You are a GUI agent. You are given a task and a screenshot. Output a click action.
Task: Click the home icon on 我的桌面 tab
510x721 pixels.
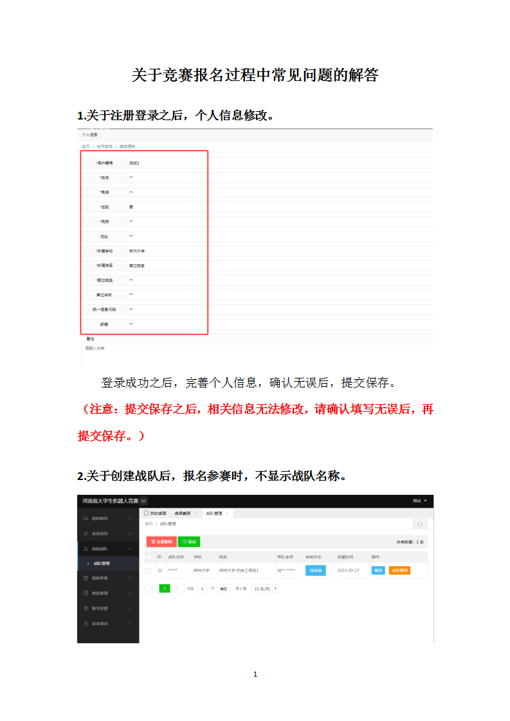pyautogui.click(x=147, y=513)
